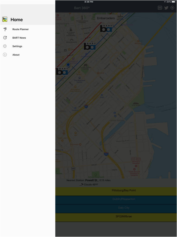177x237 pixels.
Task: Tap the Clouds 48°F weather text
Action: click(x=91, y=185)
